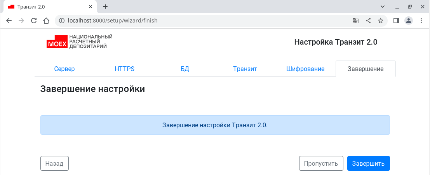Go to browser home icon
The image size is (430, 175).
[46, 21]
